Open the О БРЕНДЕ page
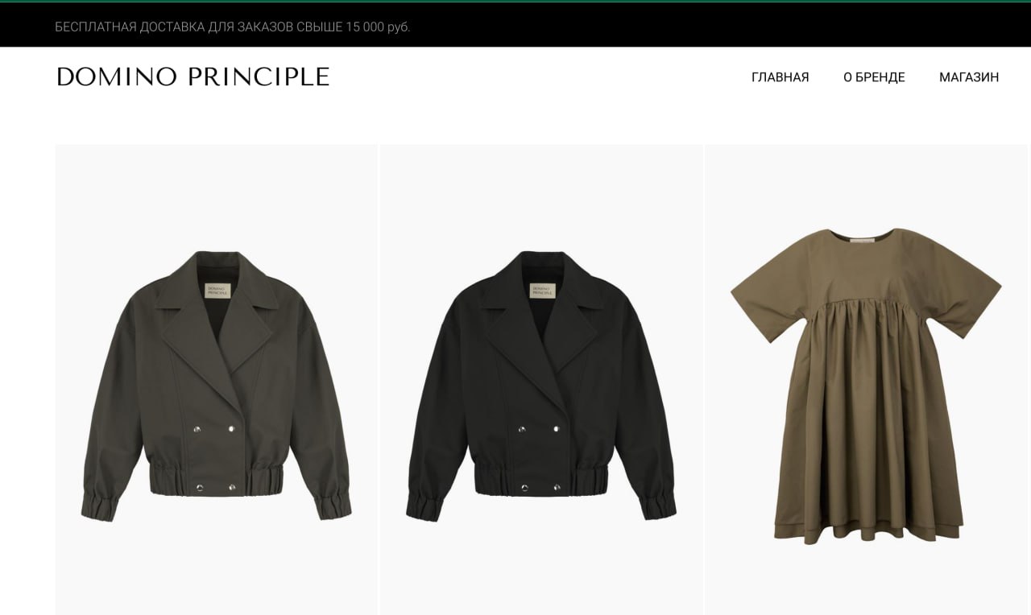The image size is (1031, 615). click(x=874, y=77)
